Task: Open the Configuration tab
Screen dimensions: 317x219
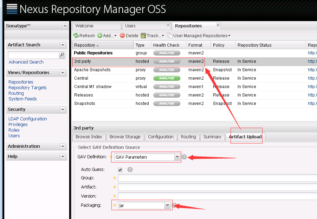Action: 161,137
